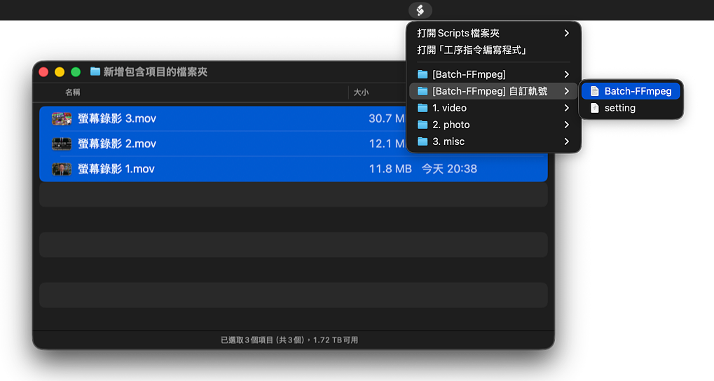
Task: Expand the 1. video submenu chevron
Action: coord(566,108)
